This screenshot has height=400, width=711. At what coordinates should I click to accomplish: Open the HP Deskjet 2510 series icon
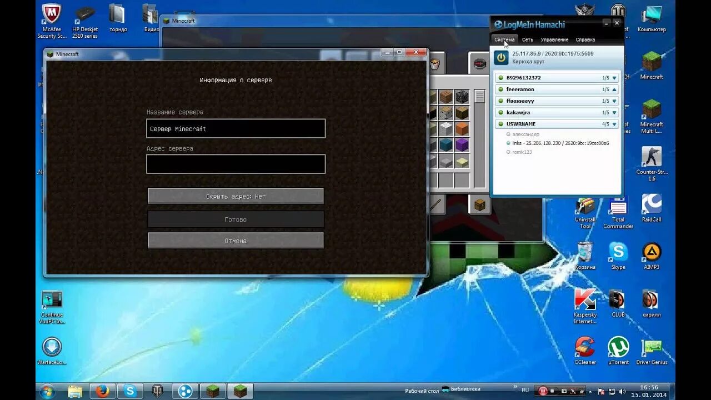point(85,22)
